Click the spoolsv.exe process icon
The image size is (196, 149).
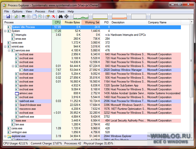[x=17, y=86]
